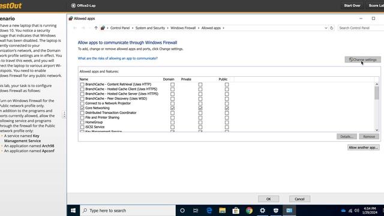Click the Public column header

tap(223, 79)
